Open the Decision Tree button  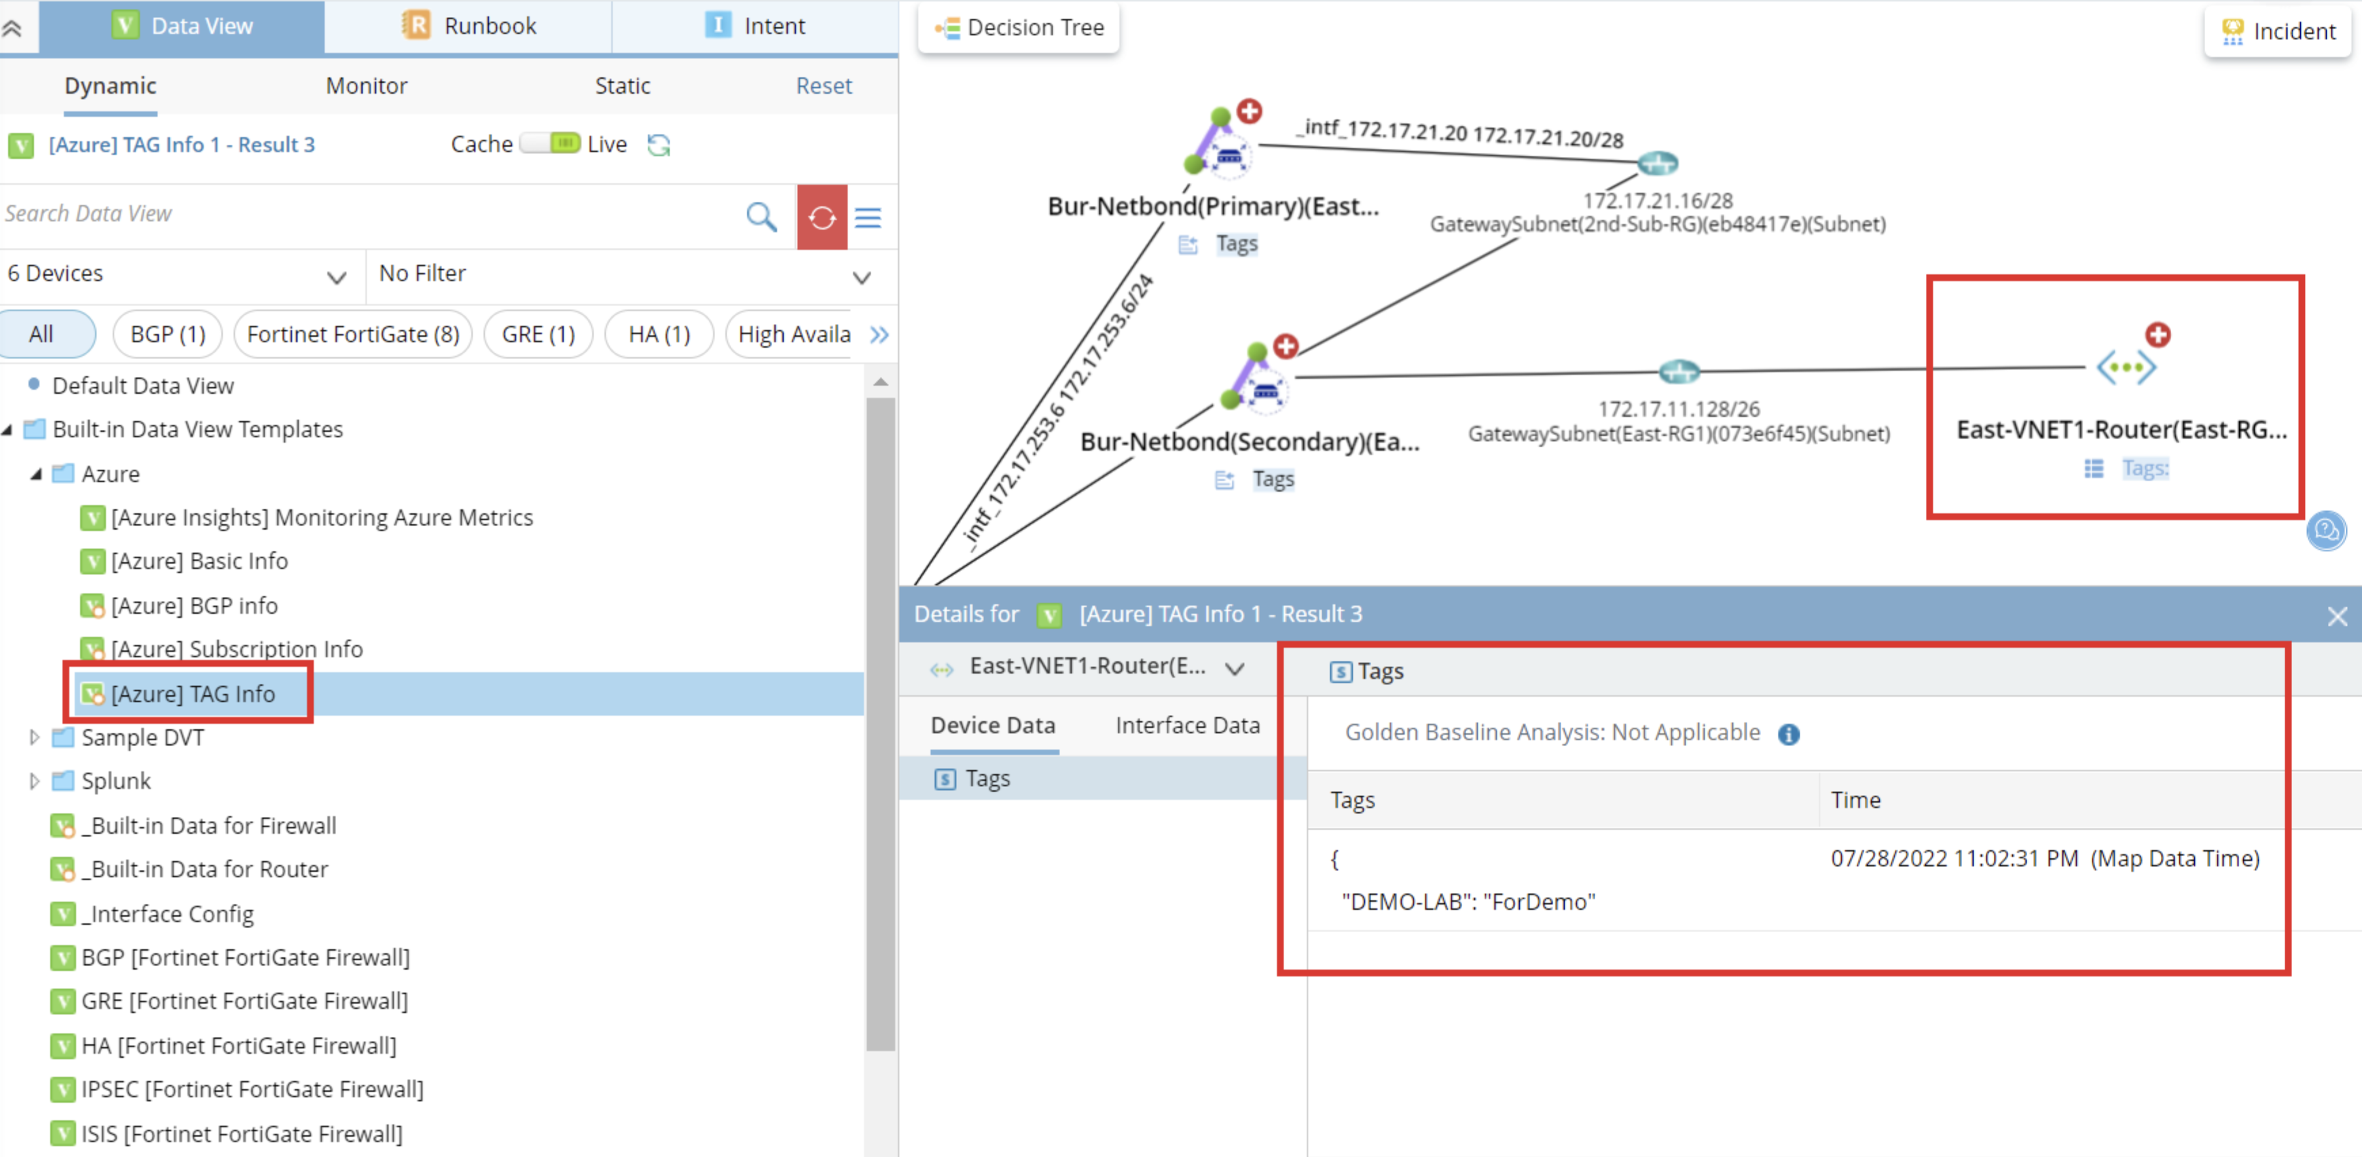[1019, 28]
